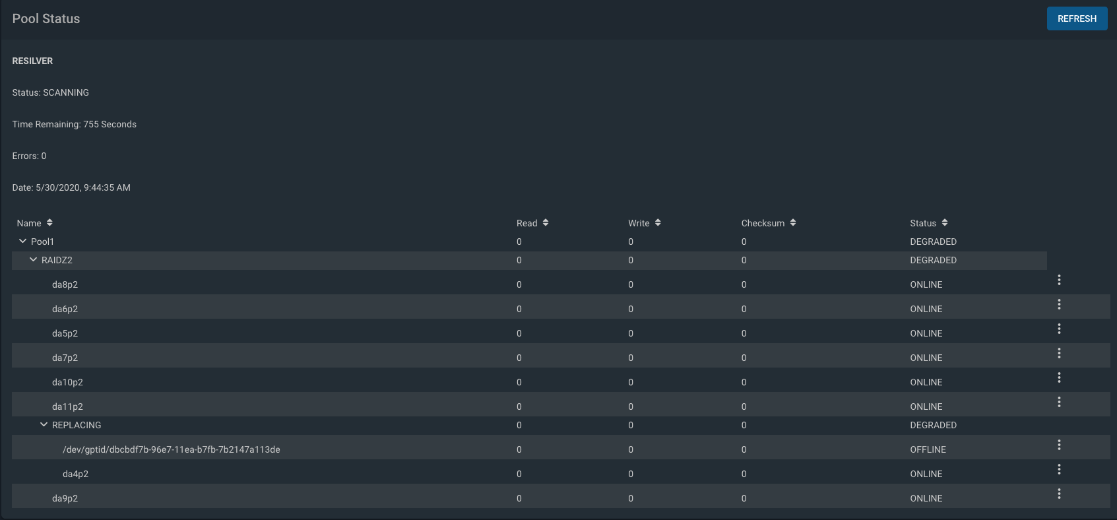The image size is (1117, 520).
Task: Open options menu for da4p2 disk
Action: tap(1059, 469)
